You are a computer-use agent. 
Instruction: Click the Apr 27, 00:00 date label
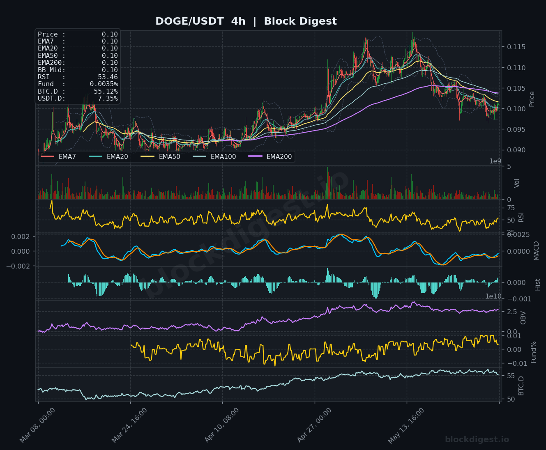[x=314, y=425]
